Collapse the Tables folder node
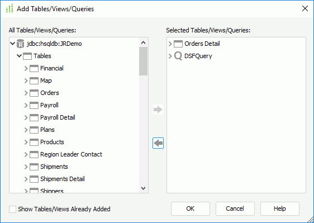314x223 pixels. pyautogui.click(x=19, y=56)
